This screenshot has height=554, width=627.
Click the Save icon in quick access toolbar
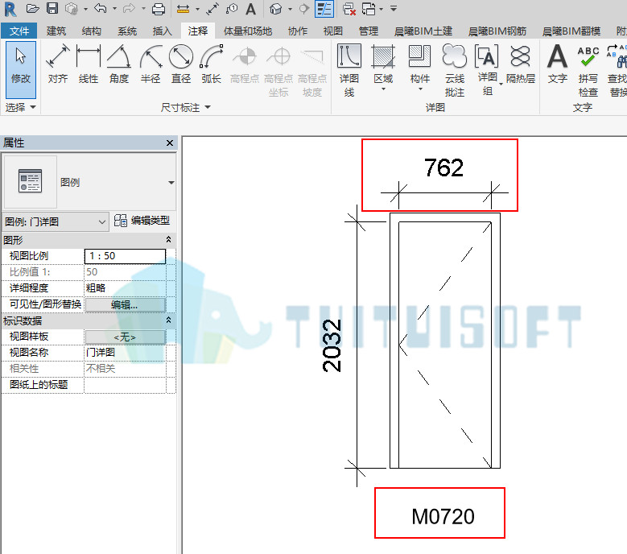(52, 8)
